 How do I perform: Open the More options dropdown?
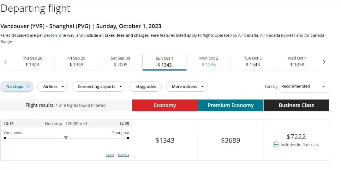(x=187, y=87)
